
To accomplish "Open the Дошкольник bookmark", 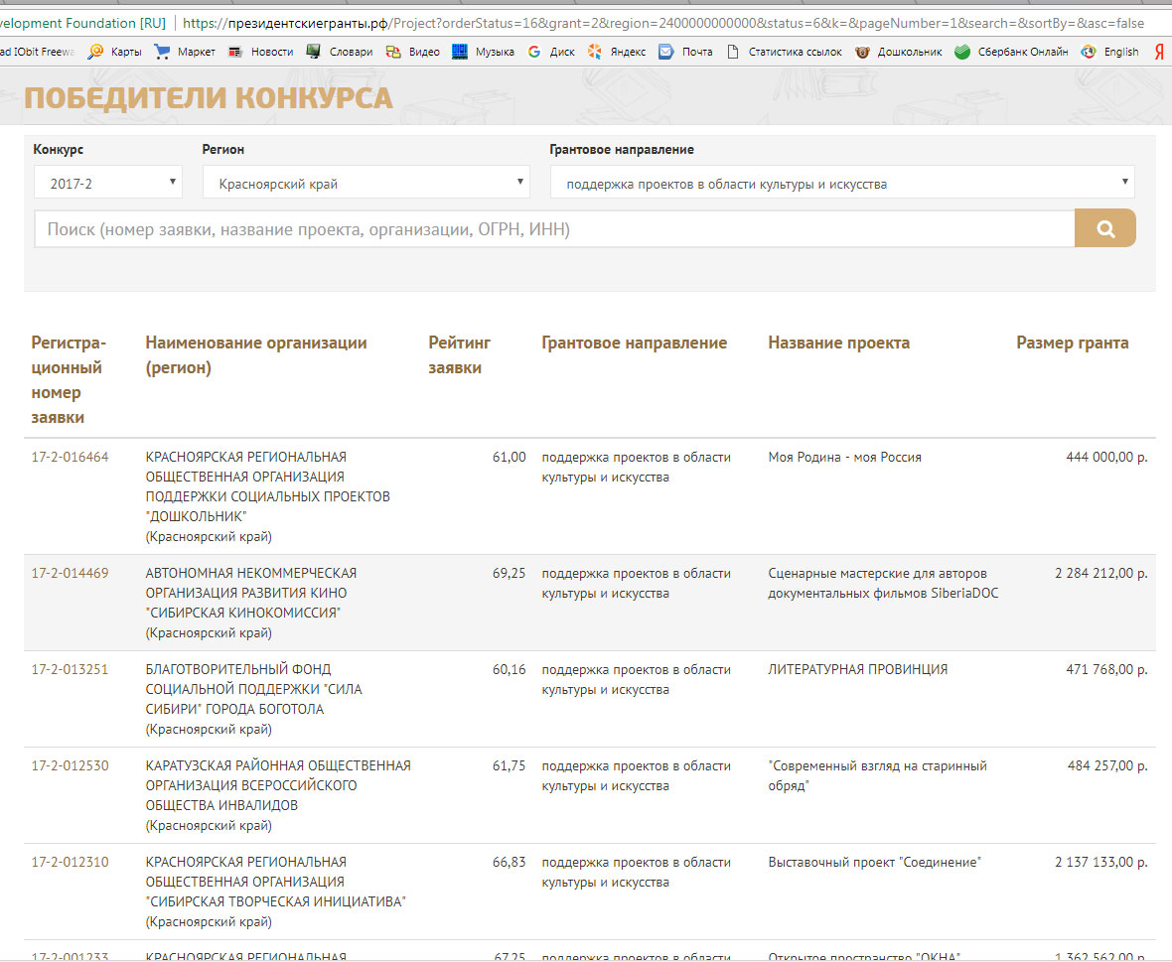I will click(x=899, y=52).
